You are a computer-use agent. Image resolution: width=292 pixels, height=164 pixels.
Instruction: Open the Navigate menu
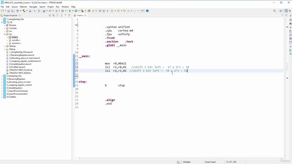click(33, 7)
